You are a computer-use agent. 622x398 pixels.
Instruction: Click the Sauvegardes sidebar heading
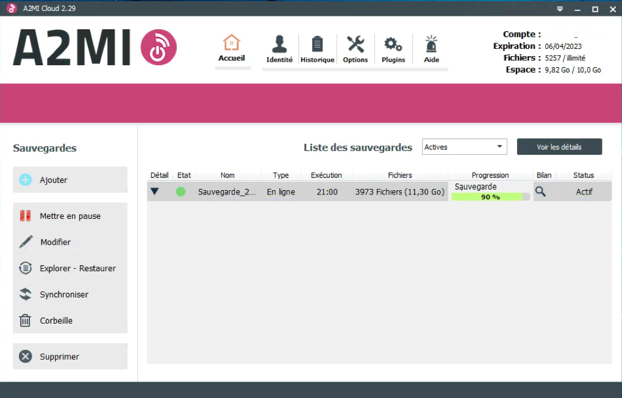(45, 148)
